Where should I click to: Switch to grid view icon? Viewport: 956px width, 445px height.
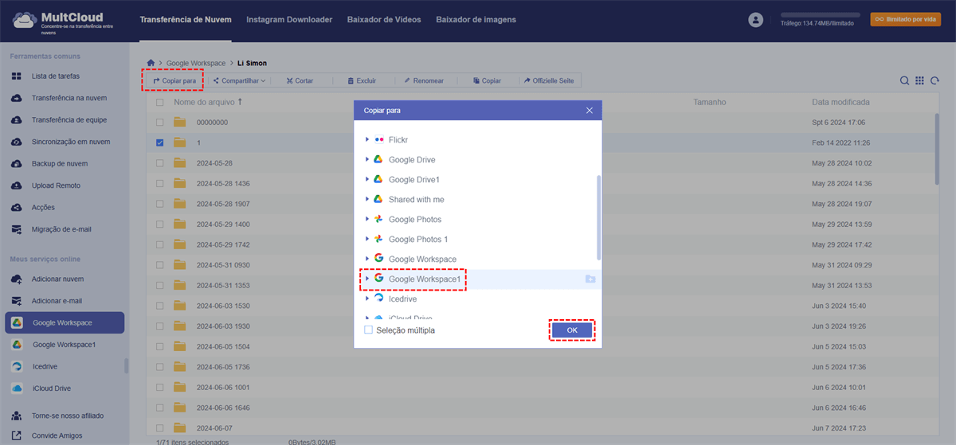920,80
